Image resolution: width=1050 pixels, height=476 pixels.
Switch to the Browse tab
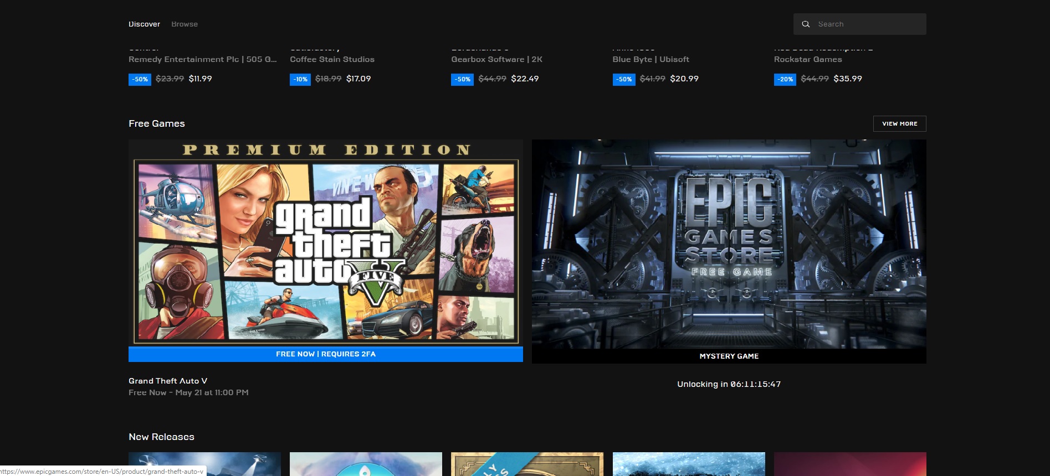(185, 24)
